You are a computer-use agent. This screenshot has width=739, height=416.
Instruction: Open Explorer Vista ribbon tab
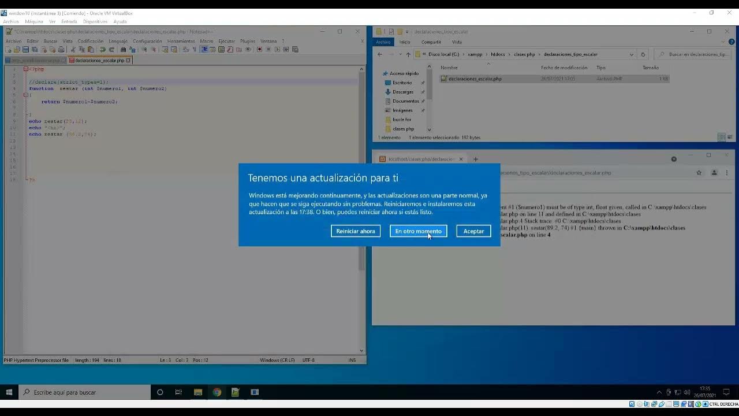coord(457,42)
